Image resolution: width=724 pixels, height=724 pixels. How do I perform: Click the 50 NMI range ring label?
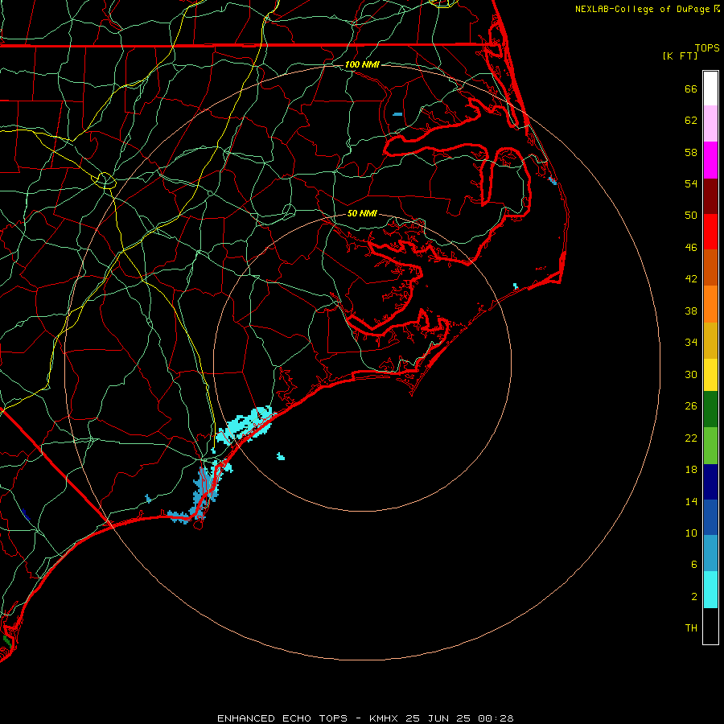click(x=362, y=213)
